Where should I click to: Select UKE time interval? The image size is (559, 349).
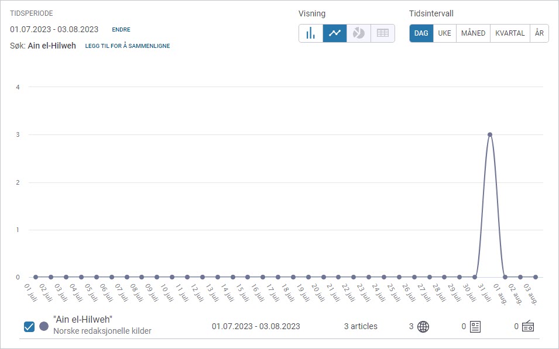click(445, 33)
